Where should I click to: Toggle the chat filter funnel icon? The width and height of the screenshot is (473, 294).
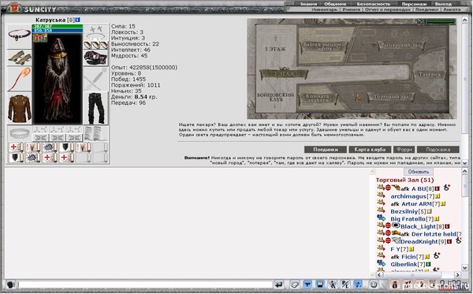[x=307, y=285]
